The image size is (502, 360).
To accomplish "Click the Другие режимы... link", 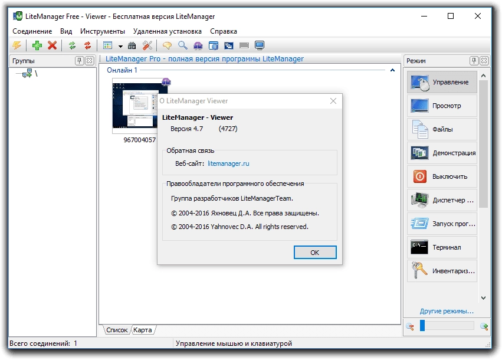I will tap(447, 312).
